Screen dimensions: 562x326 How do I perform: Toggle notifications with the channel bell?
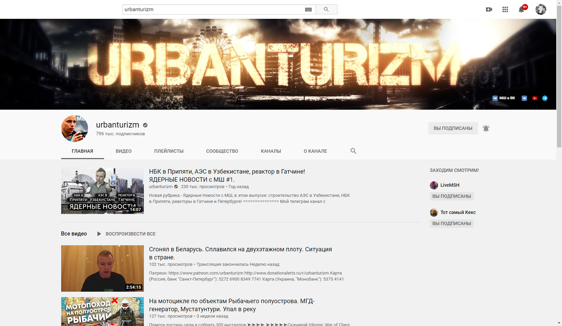pyautogui.click(x=486, y=128)
